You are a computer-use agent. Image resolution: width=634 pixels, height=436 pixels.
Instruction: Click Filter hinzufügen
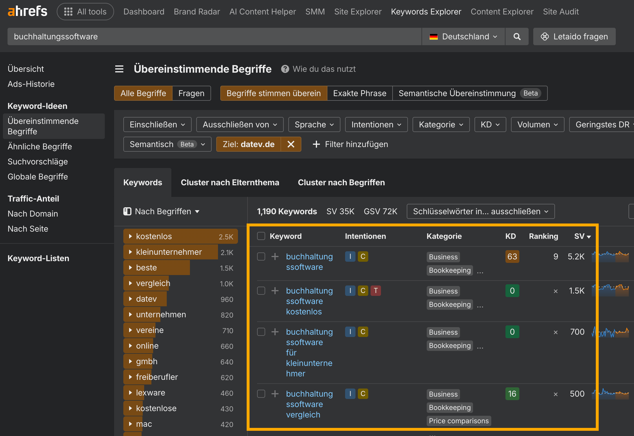[x=350, y=144]
